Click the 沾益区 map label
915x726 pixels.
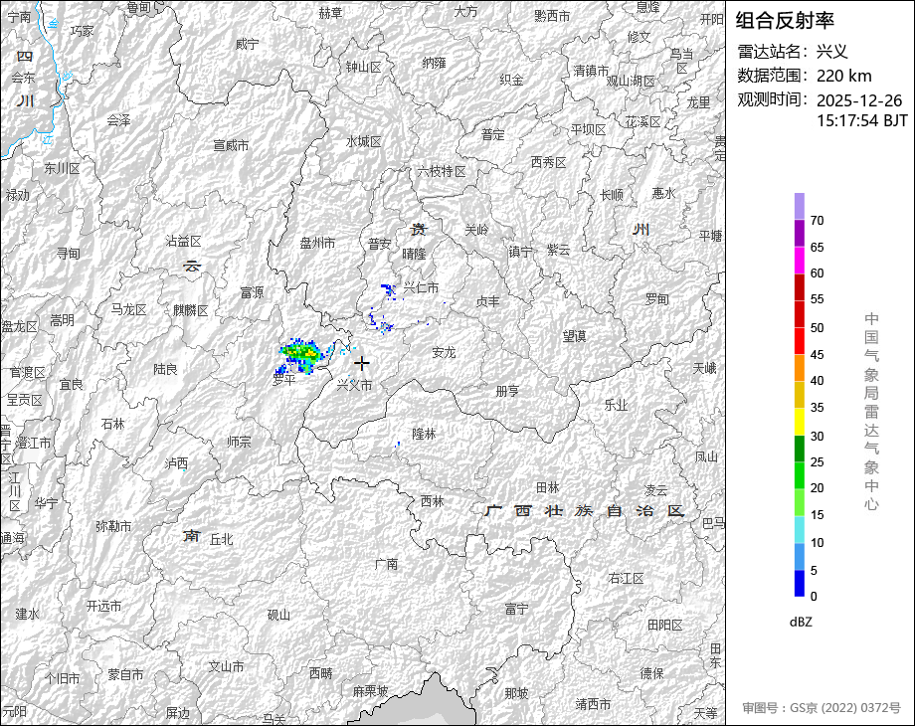[x=183, y=241]
